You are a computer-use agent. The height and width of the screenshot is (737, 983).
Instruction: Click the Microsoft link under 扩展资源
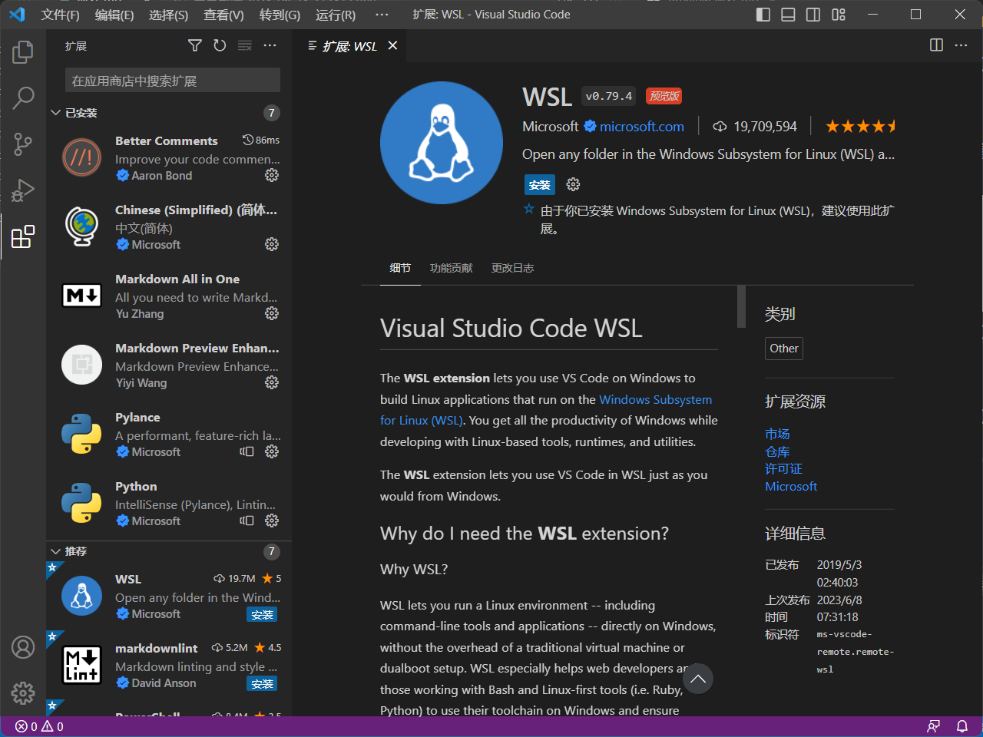pyautogui.click(x=791, y=486)
